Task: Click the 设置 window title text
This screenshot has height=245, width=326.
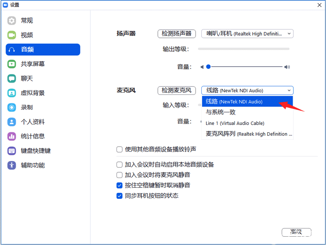Action: pos(15,5)
